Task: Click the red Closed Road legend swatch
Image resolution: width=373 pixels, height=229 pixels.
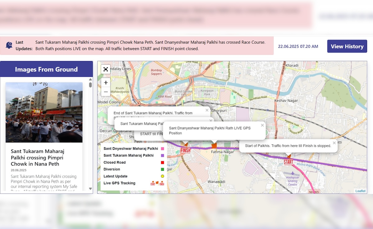Action: point(162,162)
